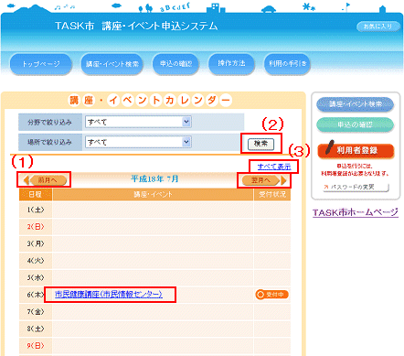Click the right arrow beside 翌月へ

[x=283, y=180]
